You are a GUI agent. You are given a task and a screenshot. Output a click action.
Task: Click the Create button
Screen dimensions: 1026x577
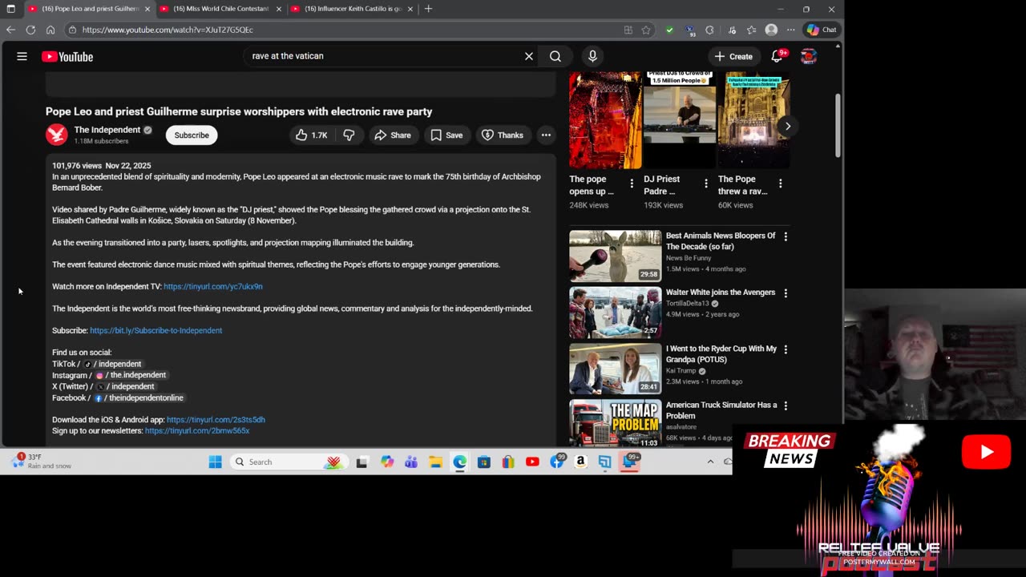(x=733, y=56)
